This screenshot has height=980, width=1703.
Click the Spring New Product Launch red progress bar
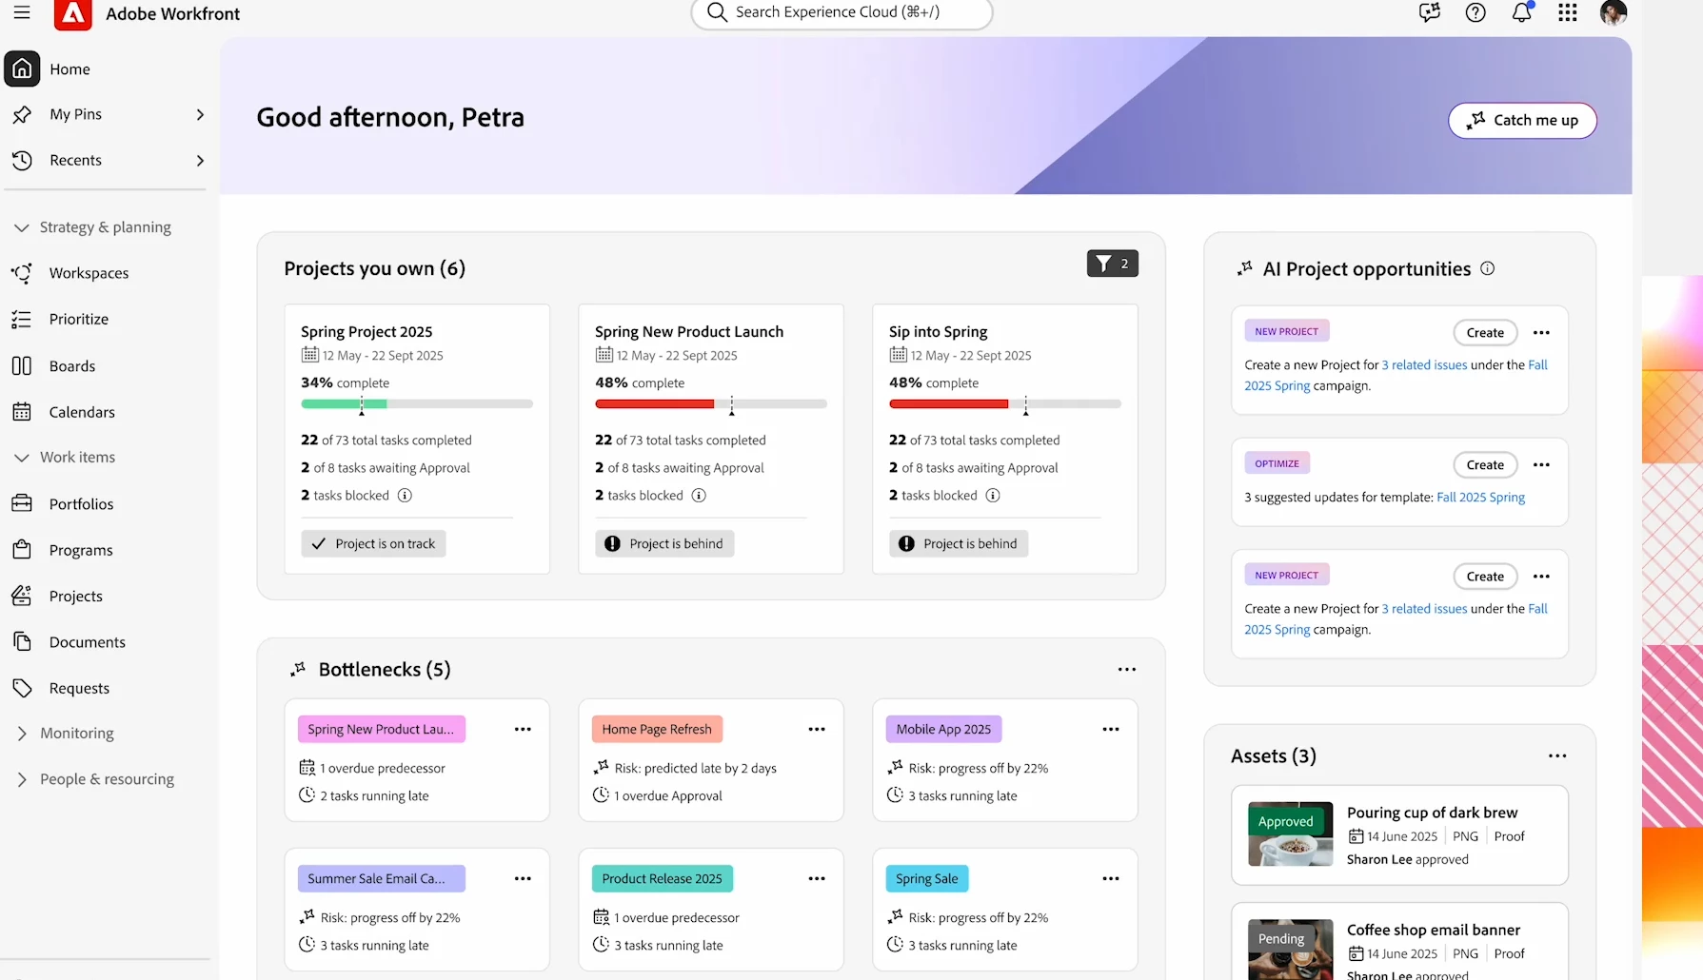654,403
